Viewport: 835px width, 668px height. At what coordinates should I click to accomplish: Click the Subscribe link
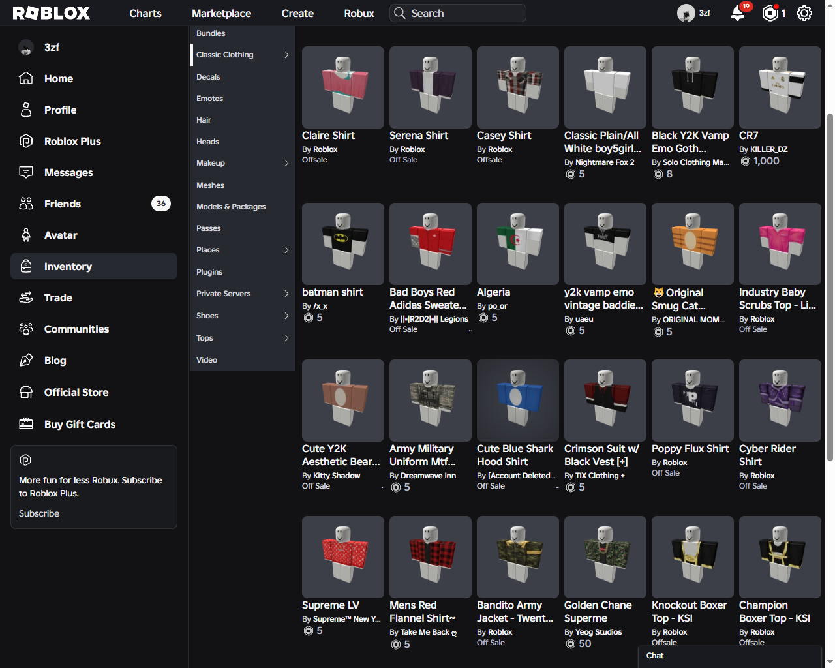tap(39, 513)
